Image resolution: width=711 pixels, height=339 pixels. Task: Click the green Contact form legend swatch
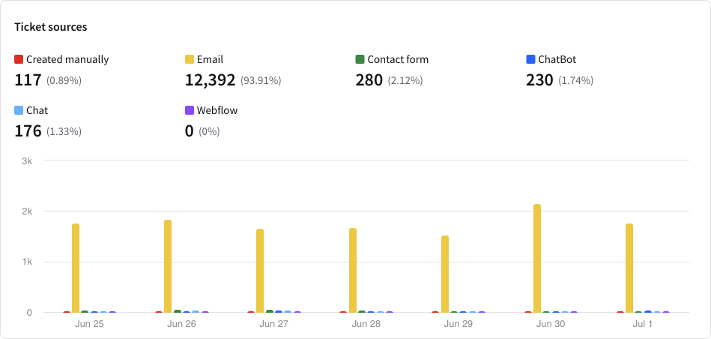(x=360, y=59)
